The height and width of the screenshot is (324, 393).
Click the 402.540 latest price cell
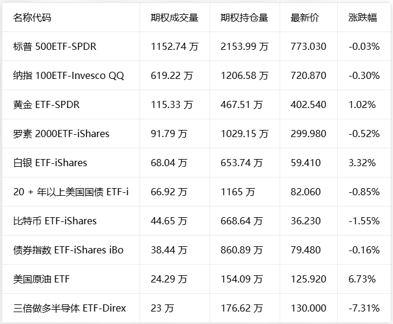tap(308, 105)
